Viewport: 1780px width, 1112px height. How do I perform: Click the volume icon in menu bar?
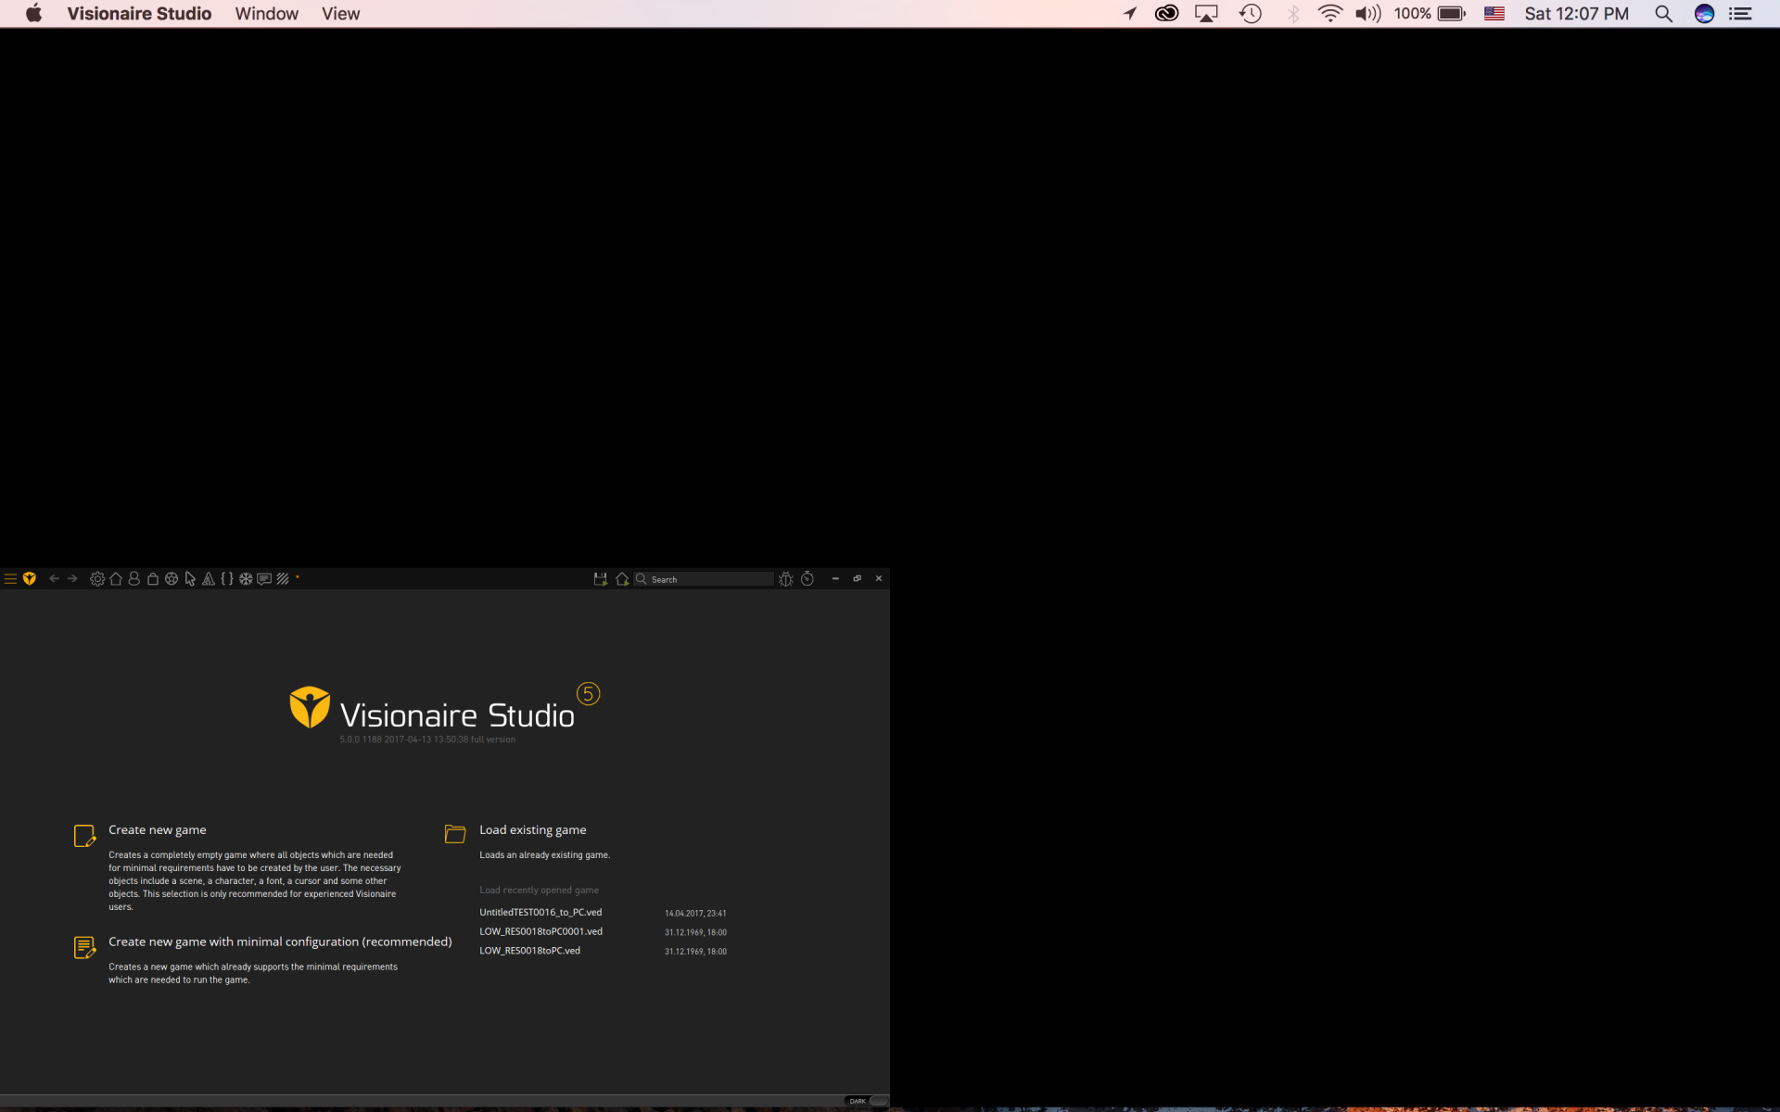click(x=1367, y=14)
